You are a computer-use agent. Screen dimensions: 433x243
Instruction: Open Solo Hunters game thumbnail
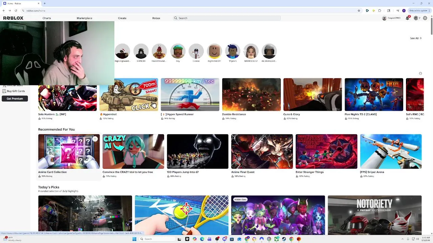pyautogui.click(x=67, y=98)
